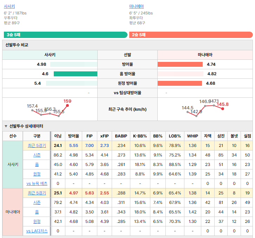Click the LOB% column header
This screenshot has height=238, width=255.
(175, 136)
